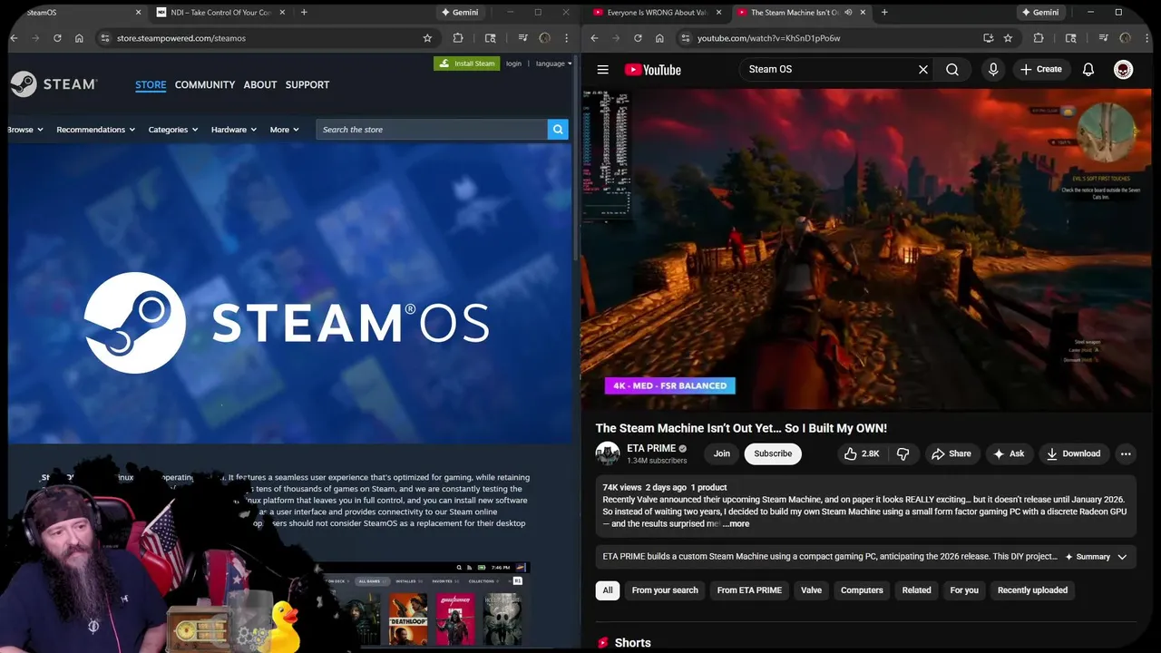Click the Steam store search magnifier button
The height and width of the screenshot is (653, 1161).
558,130
